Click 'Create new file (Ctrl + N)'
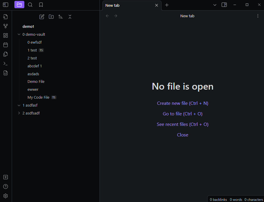Screen dimensions: 264x202 (x=182, y=103)
